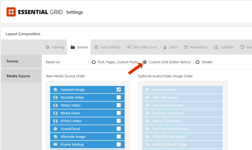Click the Optional Audio/Video Image Order heading
This screenshot has height=150, width=252.
[165, 76]
